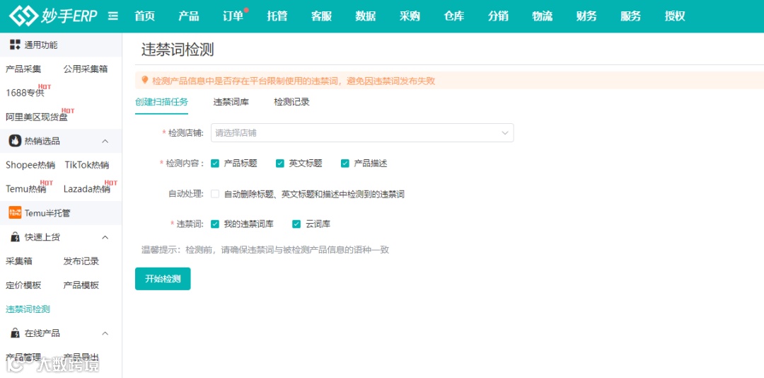Open 授权 top menu

[675, 16]
